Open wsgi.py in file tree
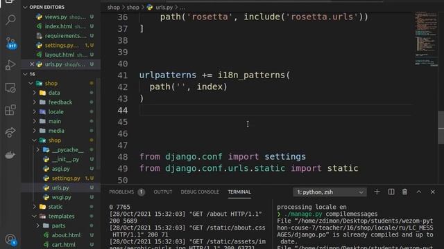This screenshot has width=444, height=249. coord(61,197)
